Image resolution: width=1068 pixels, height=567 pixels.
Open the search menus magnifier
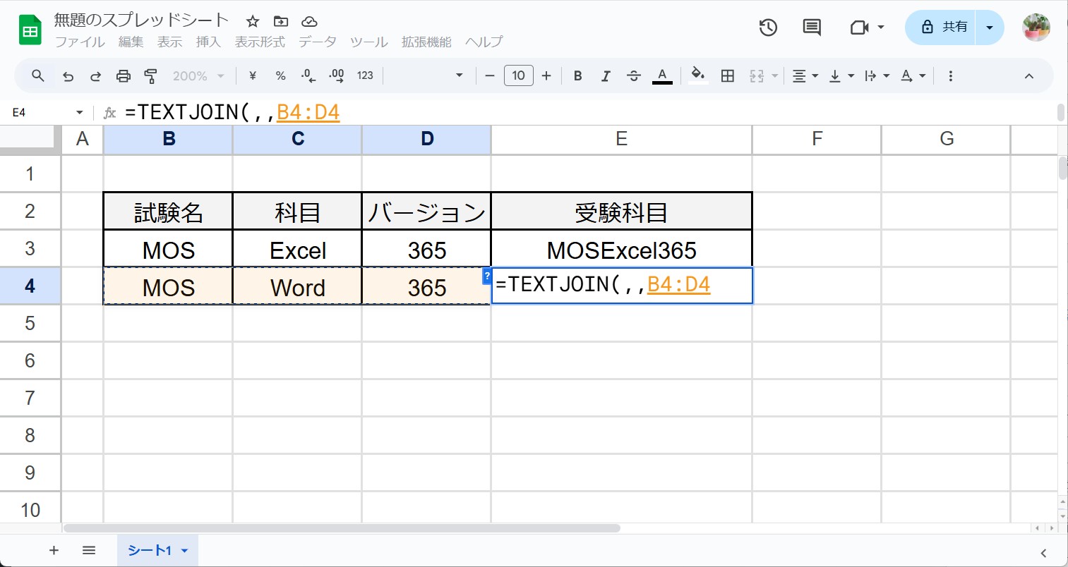tap(38, 75)
